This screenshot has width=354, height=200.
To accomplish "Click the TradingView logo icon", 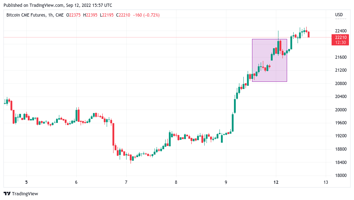I will tap(7, 194).
